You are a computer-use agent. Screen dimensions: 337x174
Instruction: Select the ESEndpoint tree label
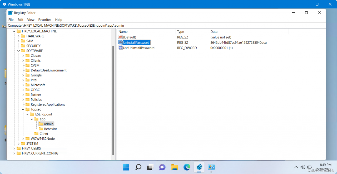coord(44,114)
